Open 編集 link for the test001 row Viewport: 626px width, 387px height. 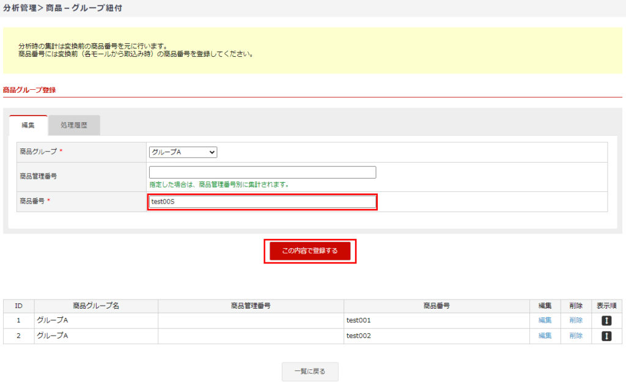click(x=545, y=320)
